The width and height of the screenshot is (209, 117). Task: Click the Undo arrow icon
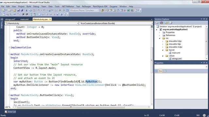(39, 10)
